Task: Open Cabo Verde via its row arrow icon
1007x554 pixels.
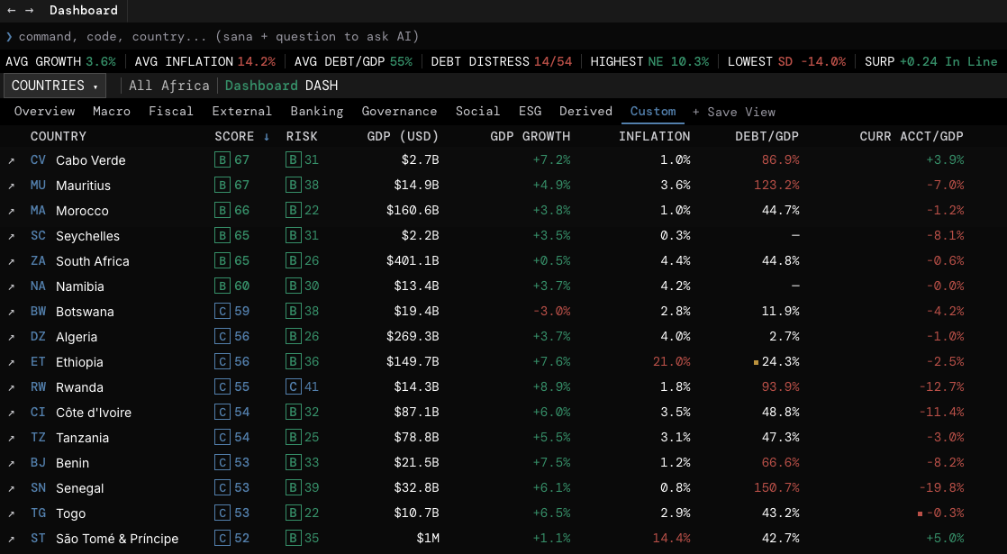Action: coord(10,160)
